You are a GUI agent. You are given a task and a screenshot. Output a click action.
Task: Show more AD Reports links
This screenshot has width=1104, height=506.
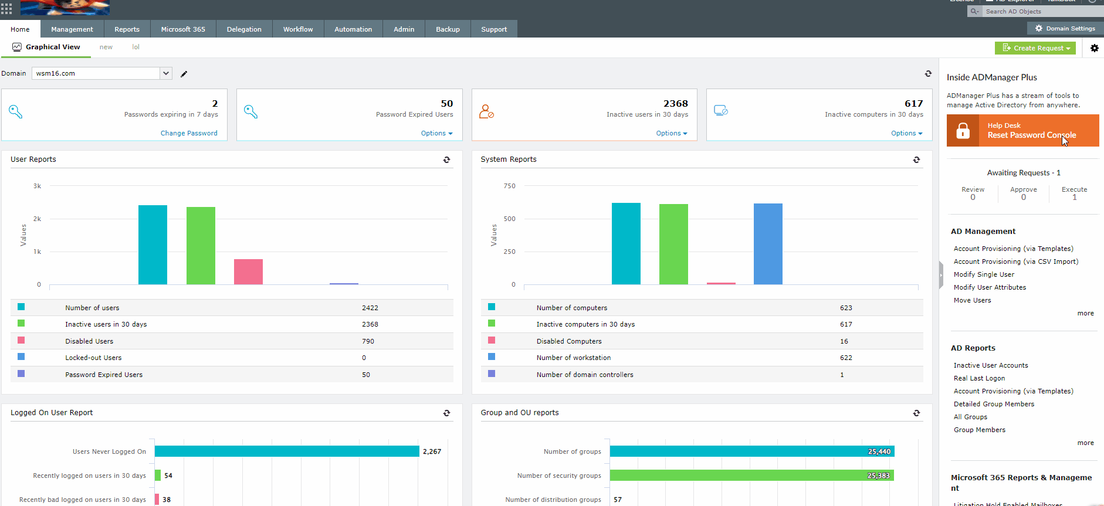1085,443
